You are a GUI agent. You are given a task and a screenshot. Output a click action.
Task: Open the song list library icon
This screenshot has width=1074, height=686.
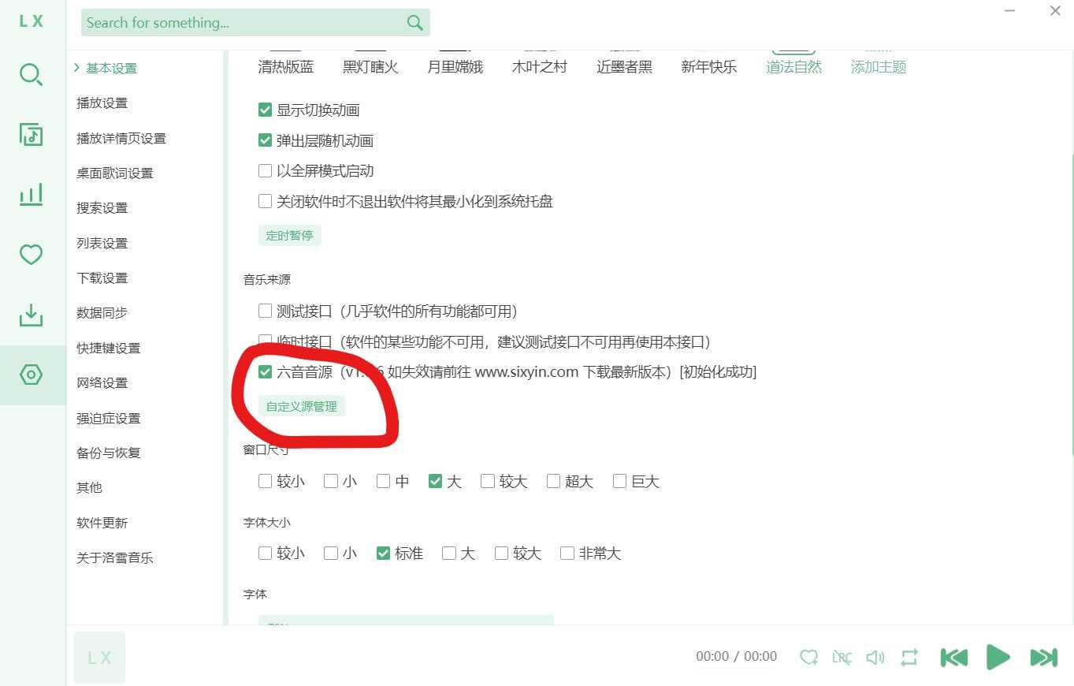pyautogui.click(x=31, y=134)
